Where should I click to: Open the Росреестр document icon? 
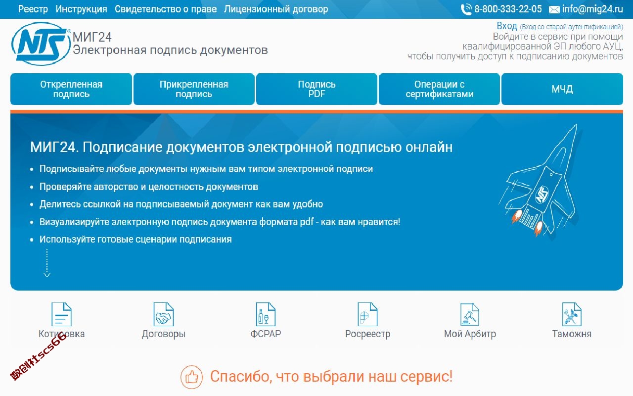click(x=367, y=314)
